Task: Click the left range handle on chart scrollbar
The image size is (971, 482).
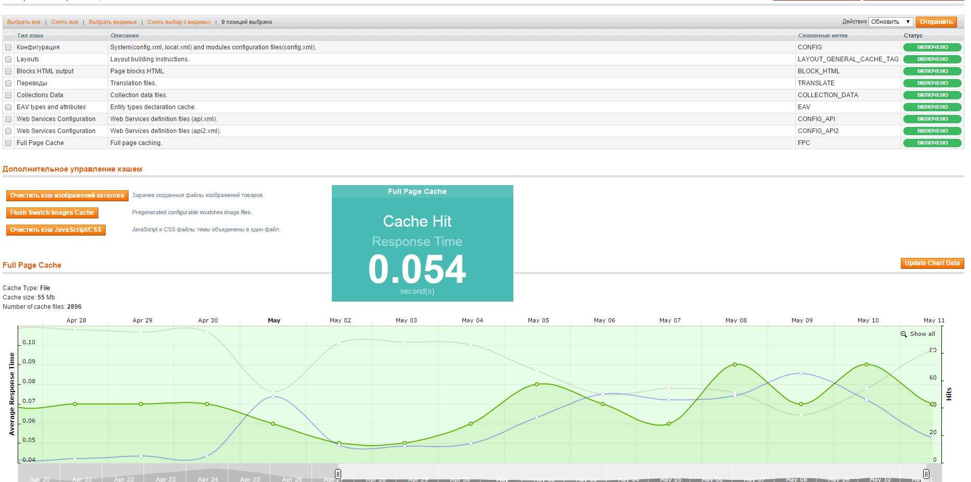Action: tap(338, 474)
